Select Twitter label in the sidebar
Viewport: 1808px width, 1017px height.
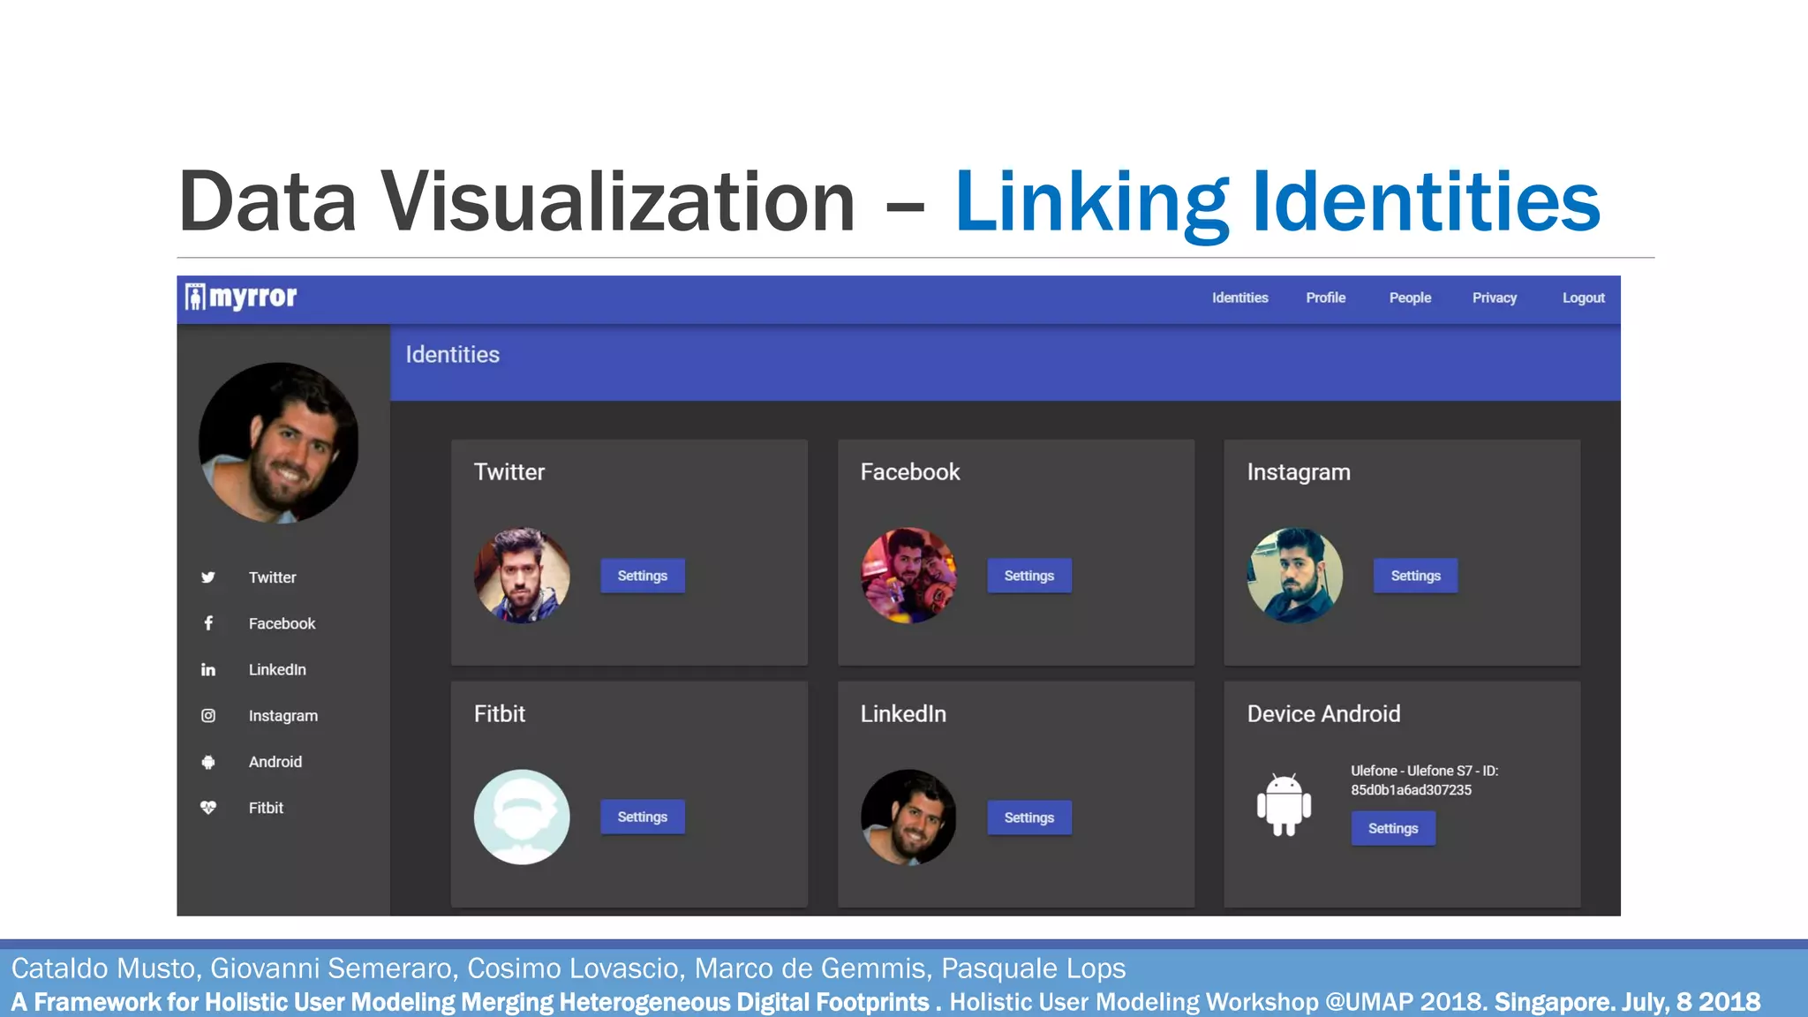coord(272,577)
